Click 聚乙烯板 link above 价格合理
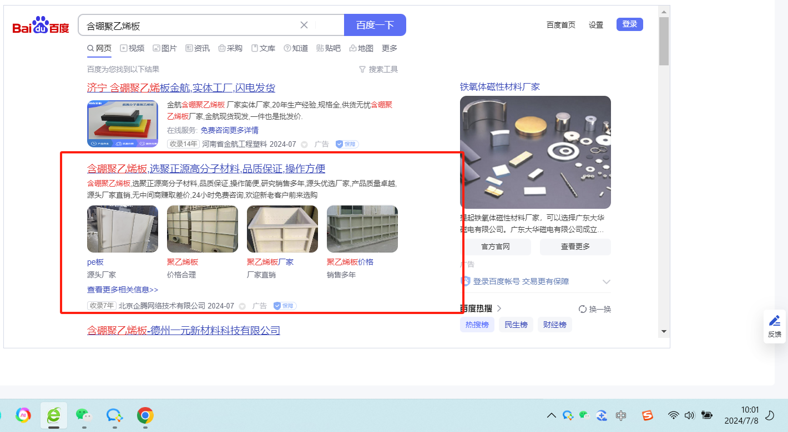Viewport: 788px width, 432px height. click(x=183, y=262)
